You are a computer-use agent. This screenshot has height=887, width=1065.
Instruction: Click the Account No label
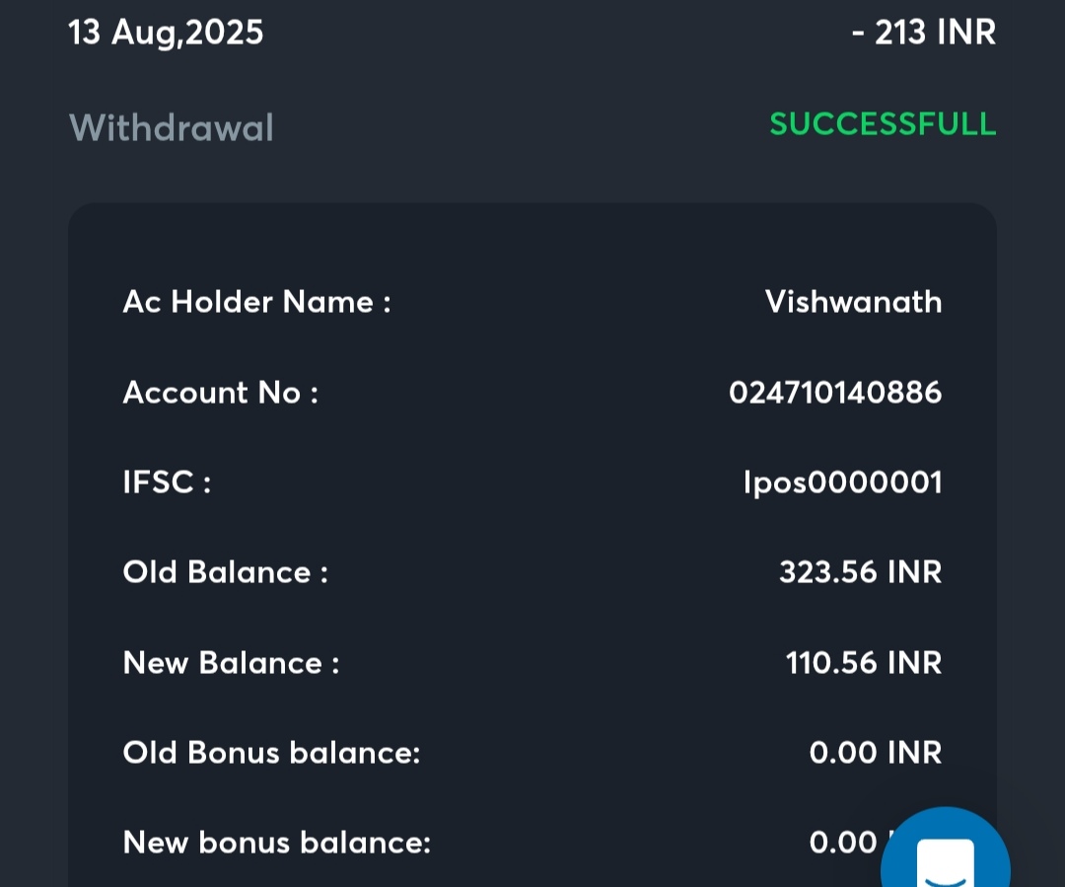(x=220, y=393)
